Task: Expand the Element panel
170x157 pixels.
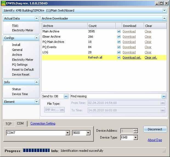Action: [x=36, y=102]
